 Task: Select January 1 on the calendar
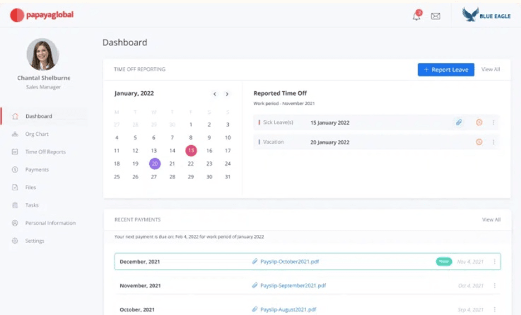(191, 125)
